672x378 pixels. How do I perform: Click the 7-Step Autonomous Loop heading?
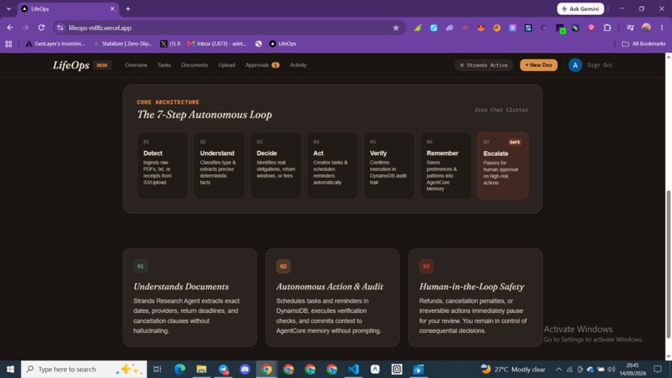point(204,114)
